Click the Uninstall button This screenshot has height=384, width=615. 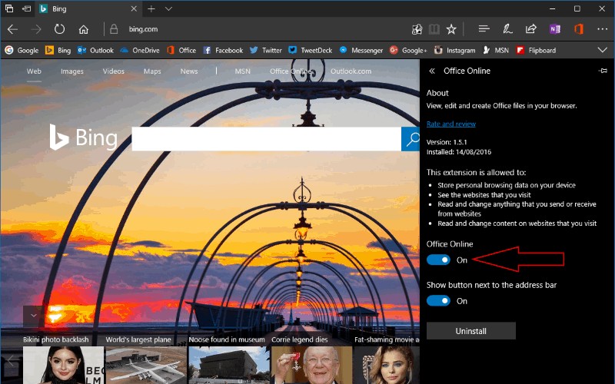point(471,331)
